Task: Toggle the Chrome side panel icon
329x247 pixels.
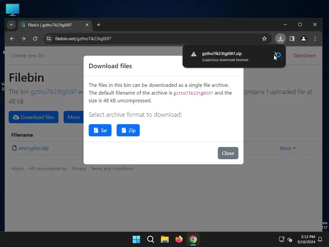Action: tap(292, 39)
